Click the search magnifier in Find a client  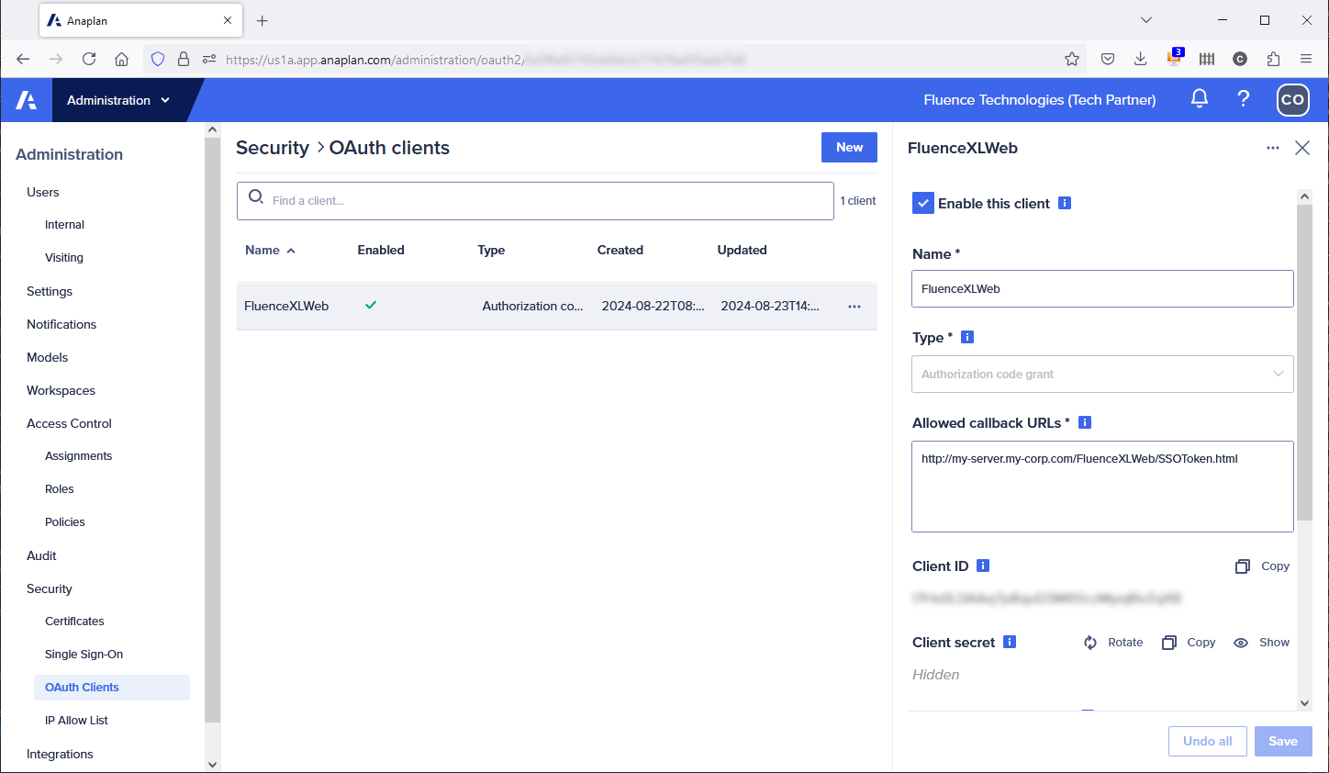point(256,197)
